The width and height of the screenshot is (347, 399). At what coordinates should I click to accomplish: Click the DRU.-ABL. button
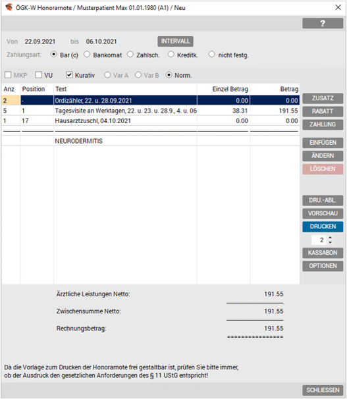click(x=323, y=201)
